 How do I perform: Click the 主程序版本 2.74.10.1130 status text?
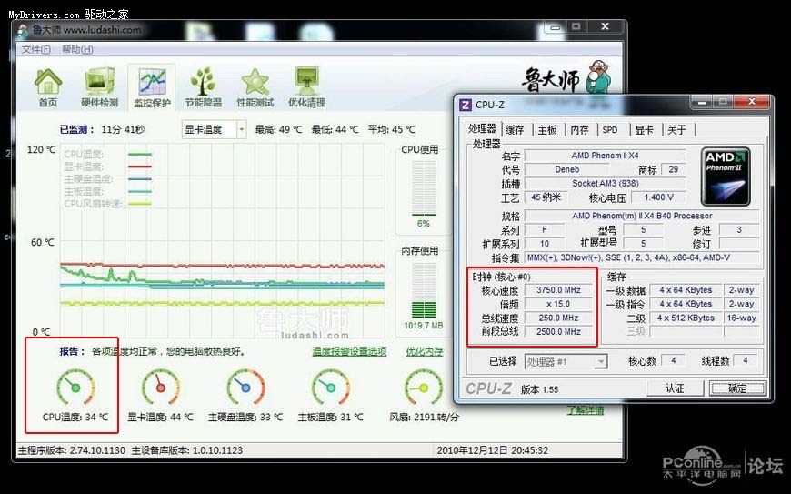71,450
